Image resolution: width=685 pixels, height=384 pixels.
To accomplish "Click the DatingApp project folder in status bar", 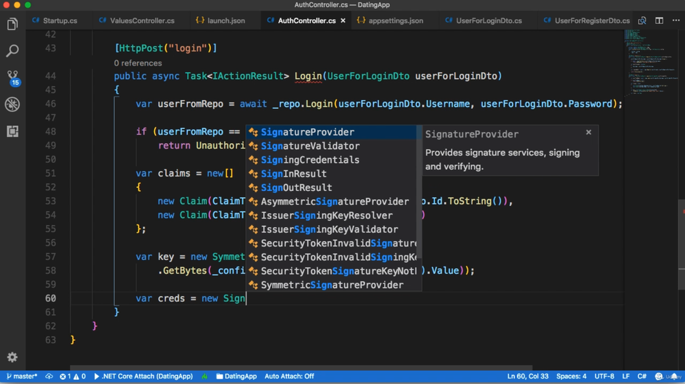I will click(x=236, y=376).
